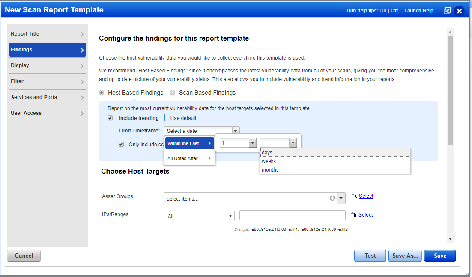Open the User Access section
The width and height of the screenshot is (472, 277).
(47, 113)
